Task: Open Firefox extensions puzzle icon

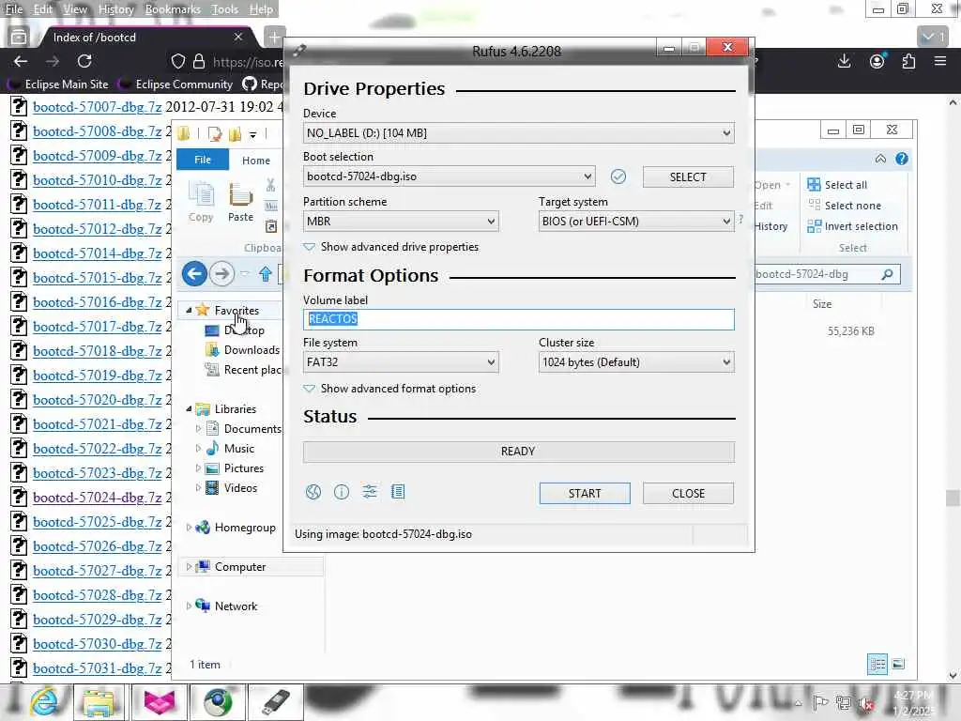Action: [908, 61]
